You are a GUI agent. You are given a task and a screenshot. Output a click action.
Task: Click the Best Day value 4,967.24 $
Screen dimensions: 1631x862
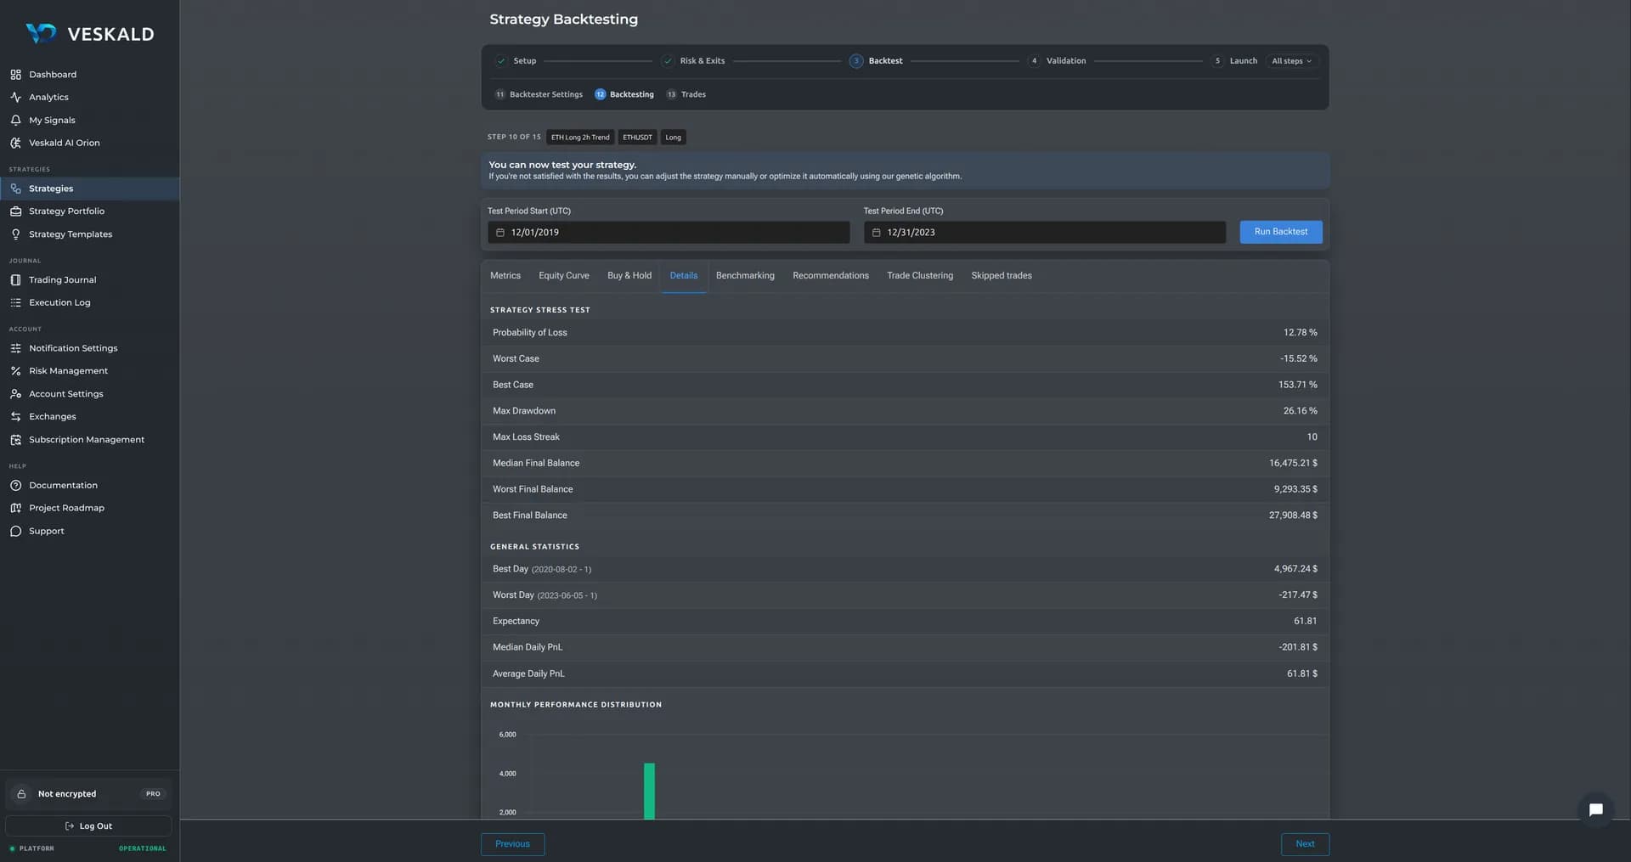pyautogui.click(x=1295, y=569)
